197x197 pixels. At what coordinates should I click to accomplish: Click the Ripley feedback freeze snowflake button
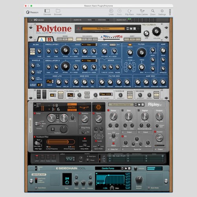(52, 129)
